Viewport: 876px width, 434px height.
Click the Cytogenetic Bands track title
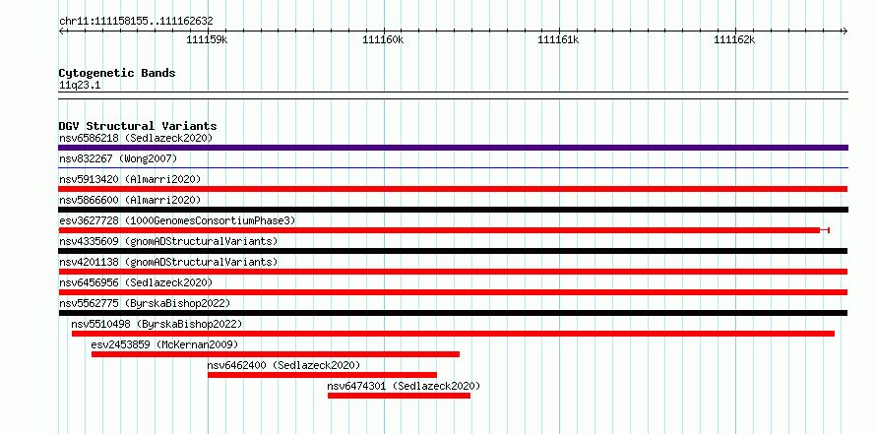[117, 73]
